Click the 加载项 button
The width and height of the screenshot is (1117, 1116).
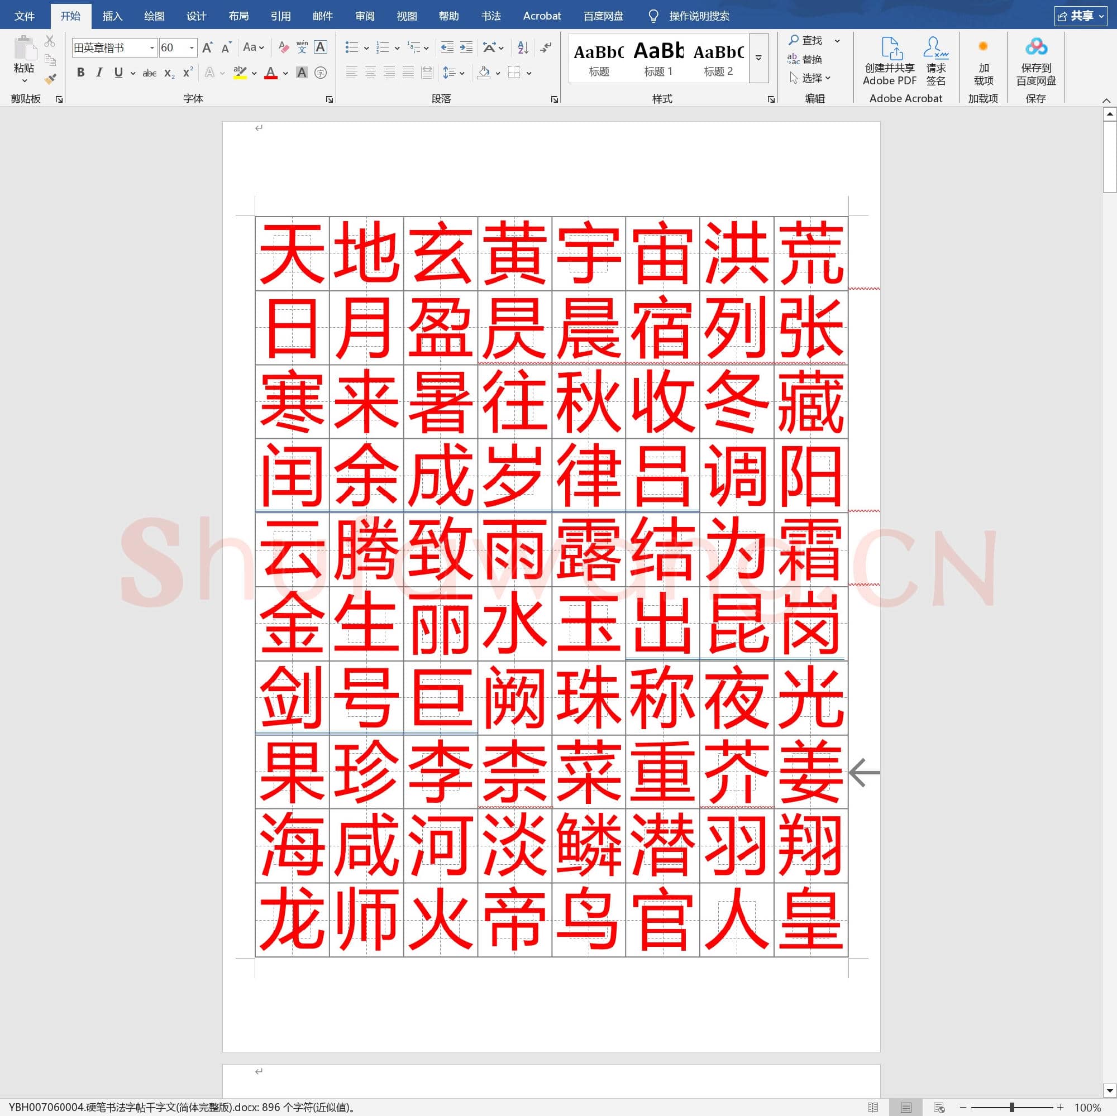pos(984,61)
